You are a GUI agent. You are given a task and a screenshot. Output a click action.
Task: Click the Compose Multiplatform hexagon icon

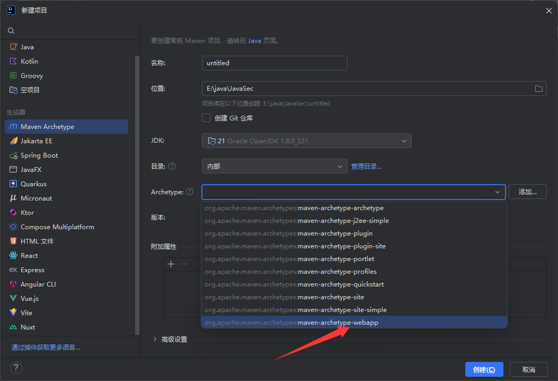tap(13, 227)
